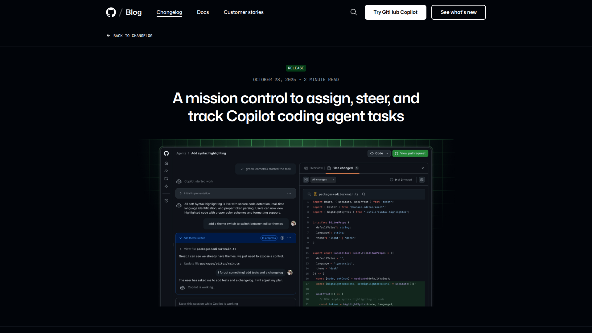Toggle the split view icon beside All changes
This screenshot has width=592, height=333.
coord(306,180)
